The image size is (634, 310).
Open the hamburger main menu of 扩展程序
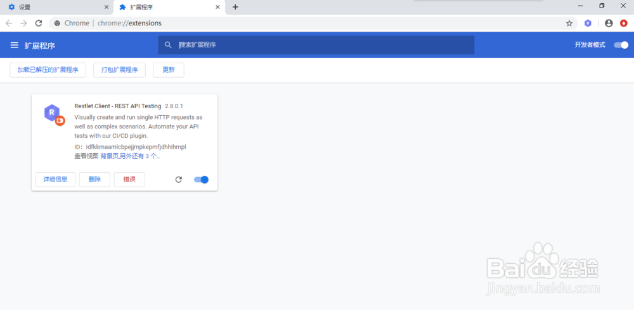15,45
